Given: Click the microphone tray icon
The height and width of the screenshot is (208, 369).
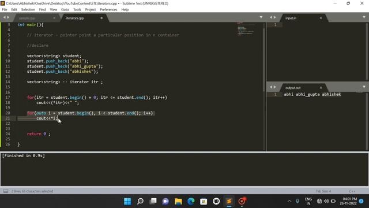Looking at the screenshot, I should 298,201.
